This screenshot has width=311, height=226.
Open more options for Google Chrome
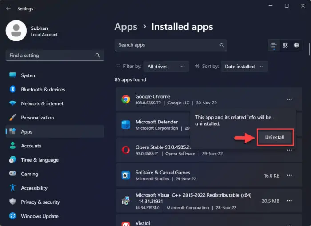(x=289, y=99)
